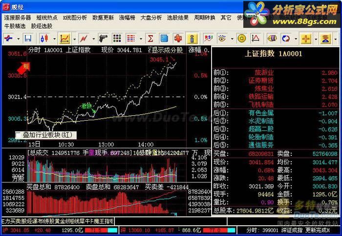Screen dimensions: 342x236
Task: Open the 牛股精选 menu
Action: click(x=15, y=26)
